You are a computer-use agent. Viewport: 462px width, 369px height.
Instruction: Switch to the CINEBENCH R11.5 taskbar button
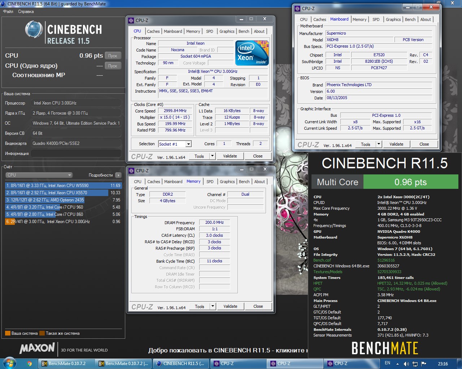[x=181, y=364]
